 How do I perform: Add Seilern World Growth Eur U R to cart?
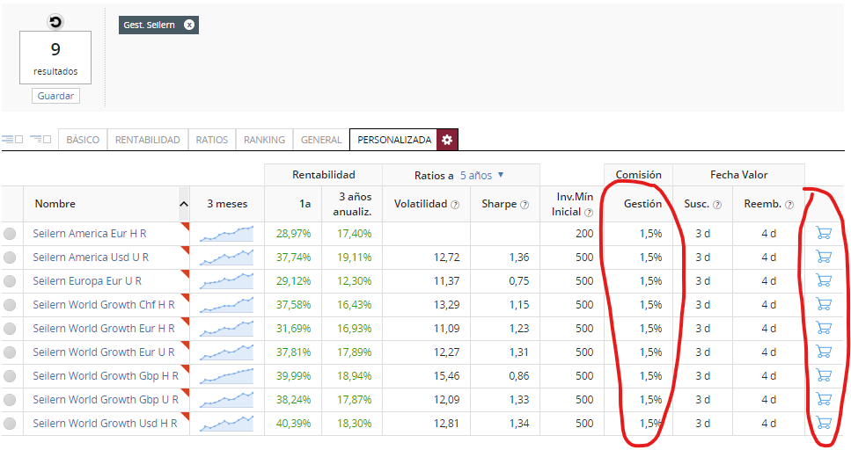coord(824,352)
